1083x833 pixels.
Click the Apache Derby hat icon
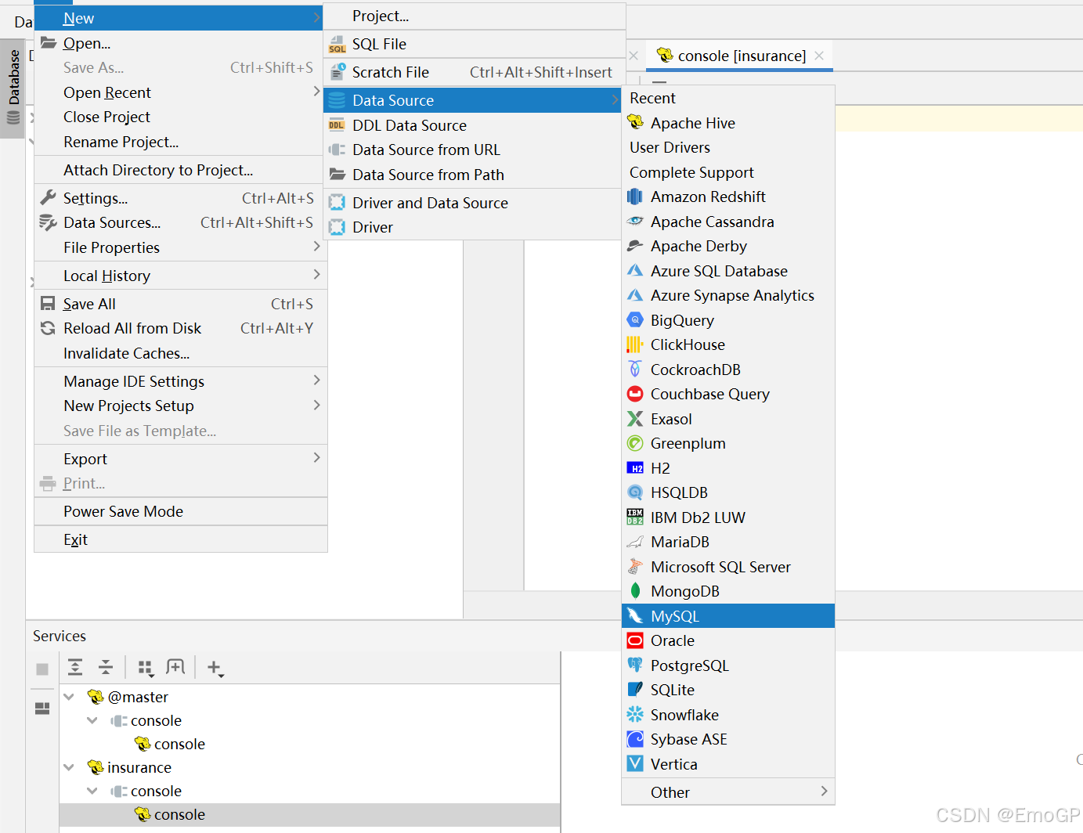pyautogui.click(x=635, y=246)
